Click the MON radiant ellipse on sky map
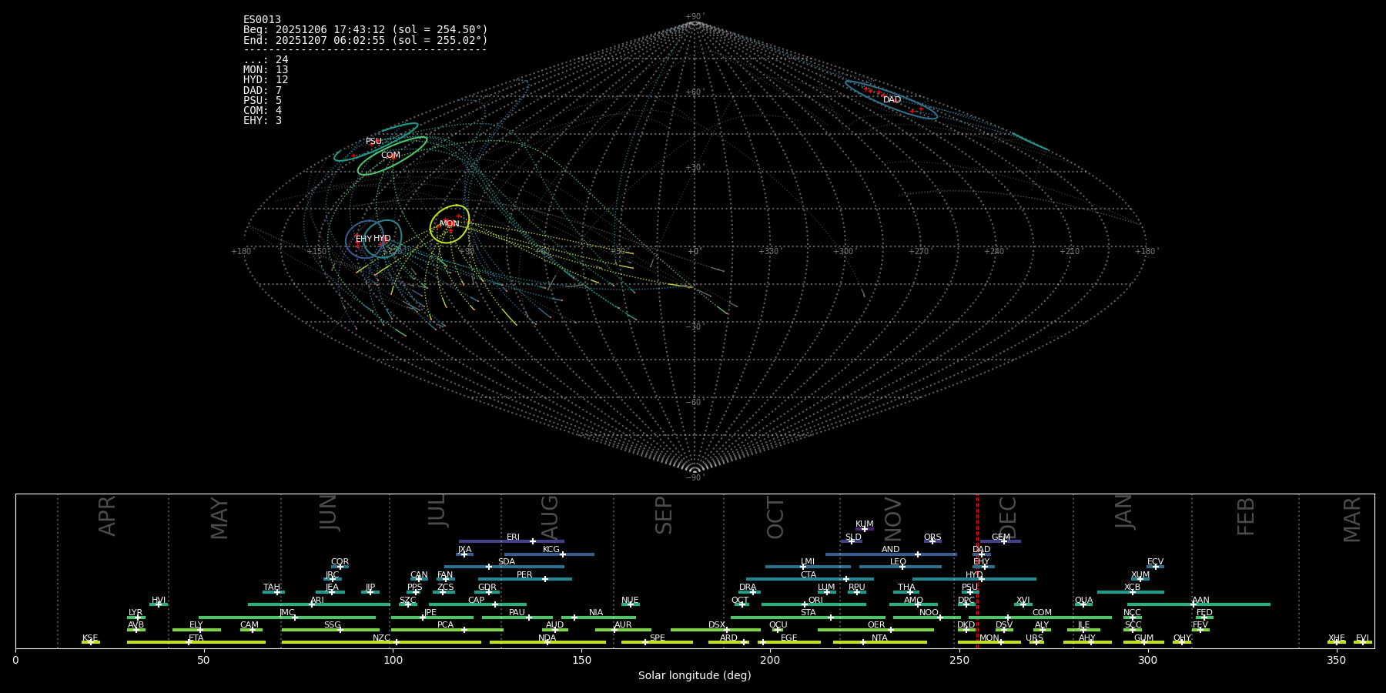Viewport: 1386px width, 693px height. (x=450, y=224)
